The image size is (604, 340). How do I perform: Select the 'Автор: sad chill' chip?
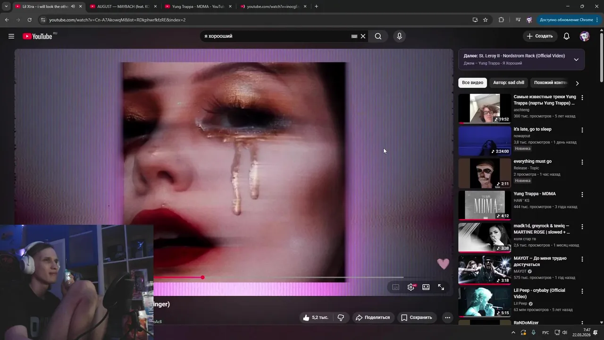pos(509,83)
